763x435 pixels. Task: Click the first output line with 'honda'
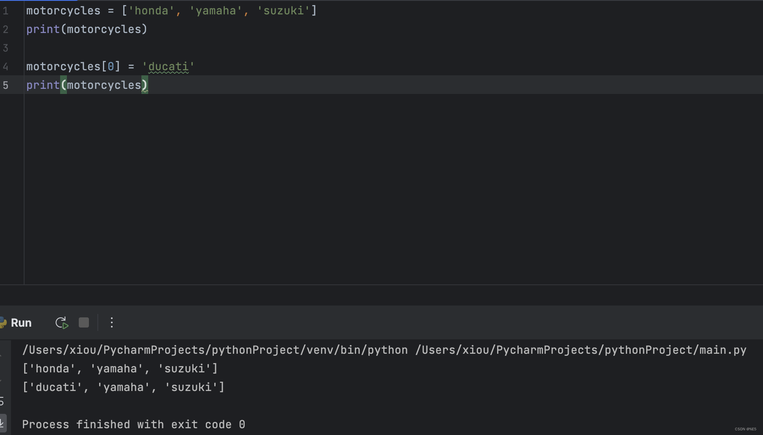click(x=120, y=369)
